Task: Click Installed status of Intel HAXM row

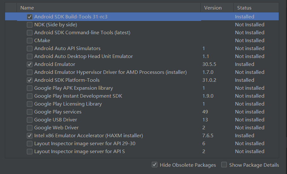Action: pos(245,136)
